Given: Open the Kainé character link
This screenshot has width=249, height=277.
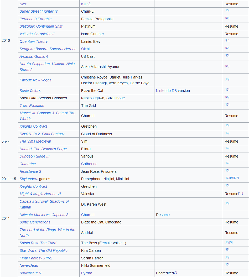Looking at the screenshot, I should 86,4.
